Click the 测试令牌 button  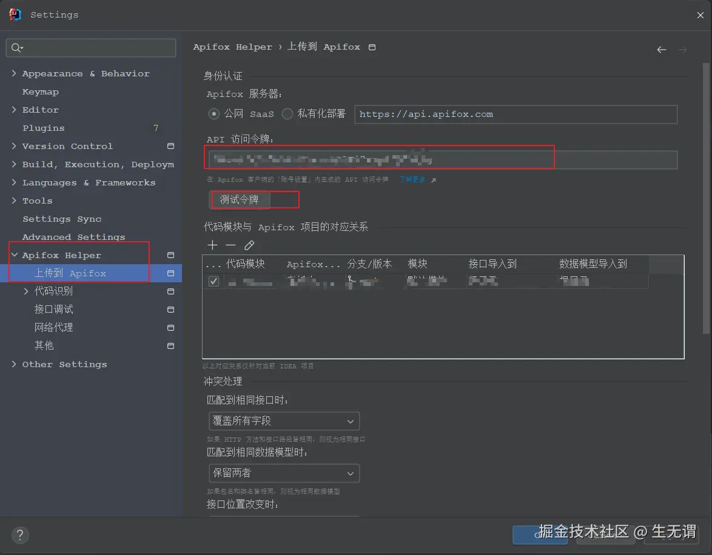tap(240, 200)
